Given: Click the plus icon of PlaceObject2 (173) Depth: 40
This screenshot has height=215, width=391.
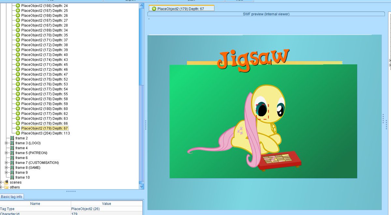Looking at the screenshot, I should [x=18, y=55].
